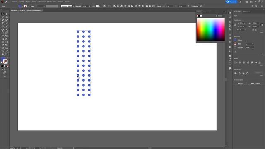Close the open document tab
This screenshot has width=265, height=149.
(x=42, y=10)
